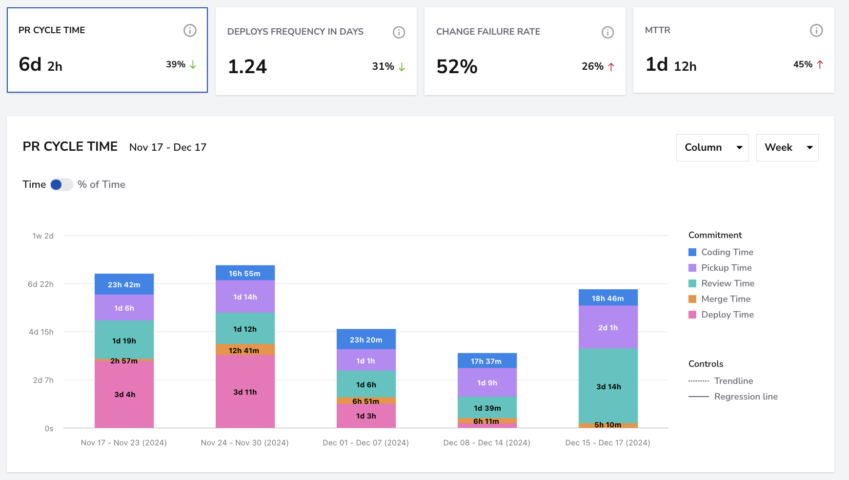849x480 pixels.
Task: Click Merge Time orange legend swatch
Action: [x=692, y=299]
